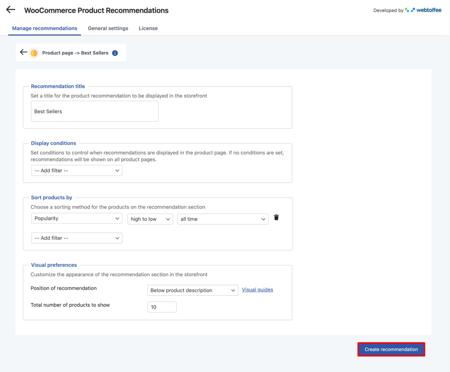The image size is (450, 372).
Task: Click the WooCommerce Product Recommendations title
Action: pos(96,10)
